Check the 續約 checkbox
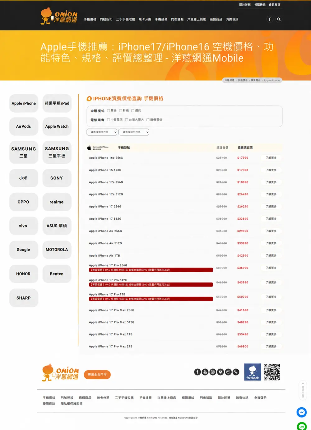The height and width of the screenshot is (430, 311). pos(133,111)
